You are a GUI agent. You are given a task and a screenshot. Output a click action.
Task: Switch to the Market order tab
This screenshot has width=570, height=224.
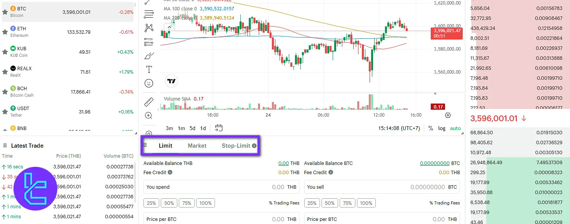pyautogui.click(x=197, y=146)
